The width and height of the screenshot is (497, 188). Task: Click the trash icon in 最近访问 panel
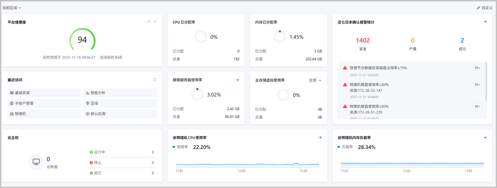click(155, 79)
